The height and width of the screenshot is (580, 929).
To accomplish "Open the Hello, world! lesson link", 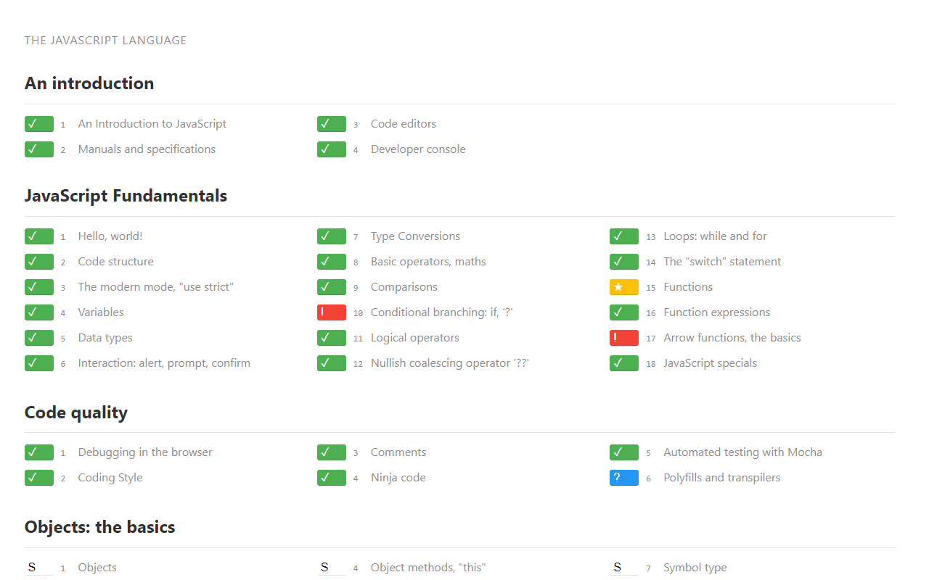I will pos(110,236).
